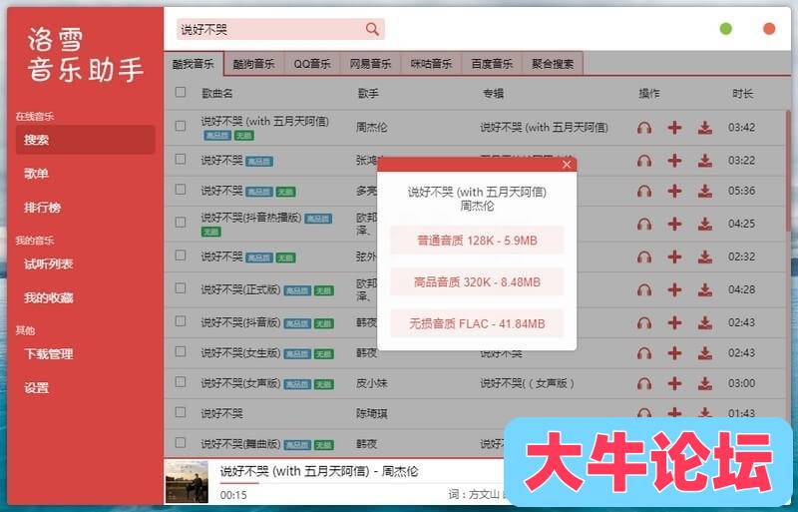Add the 03:00 song with plus icon
Screen dimensions: 798x512
(674, 383)
